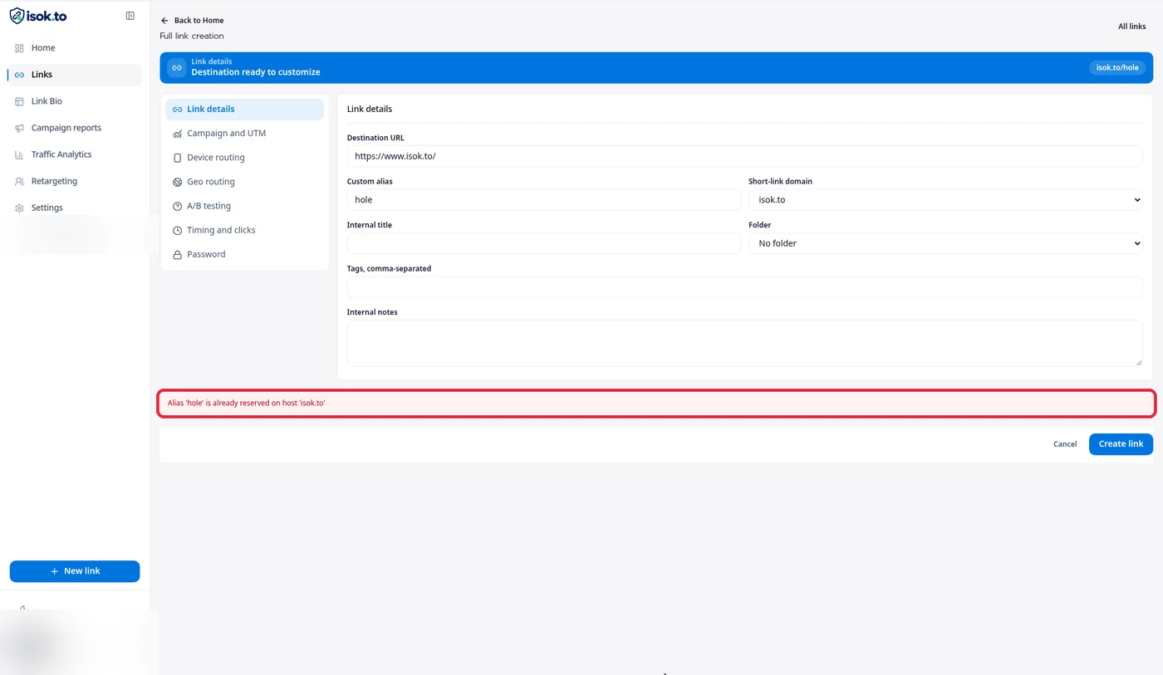Go to Links in the sidebar
Image resolution: width=1163 pixels, height=675 pixels.
pyautogui.click(x=75, y=75)
